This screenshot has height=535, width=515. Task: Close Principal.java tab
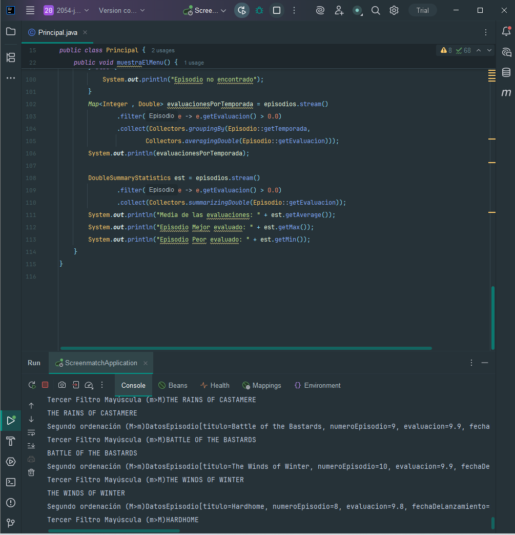pos(85,32)
